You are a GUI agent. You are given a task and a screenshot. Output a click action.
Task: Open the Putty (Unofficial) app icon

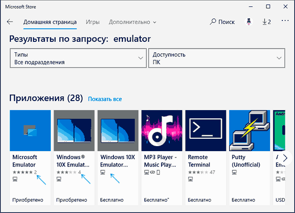pyautogui.click(x=250, y=130)
